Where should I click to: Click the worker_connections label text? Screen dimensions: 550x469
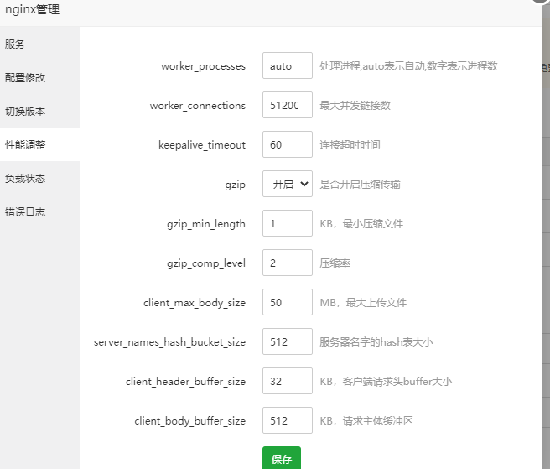click(198, 106)
